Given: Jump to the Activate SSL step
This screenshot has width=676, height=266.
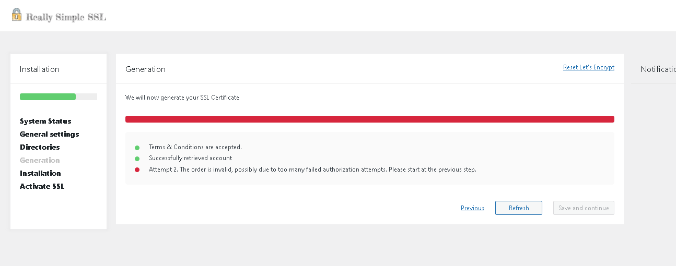Looking at the screenshot, I should (42, 186).
